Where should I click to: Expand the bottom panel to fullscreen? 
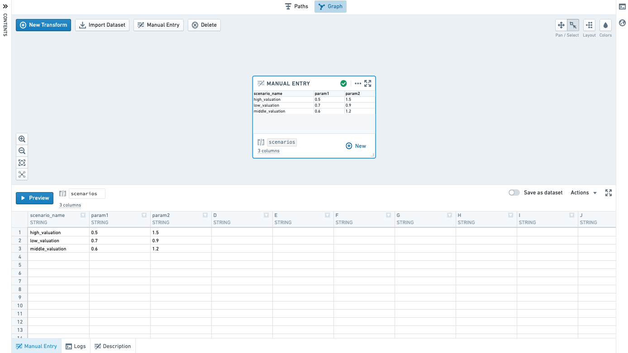click(x=609, y=193)
